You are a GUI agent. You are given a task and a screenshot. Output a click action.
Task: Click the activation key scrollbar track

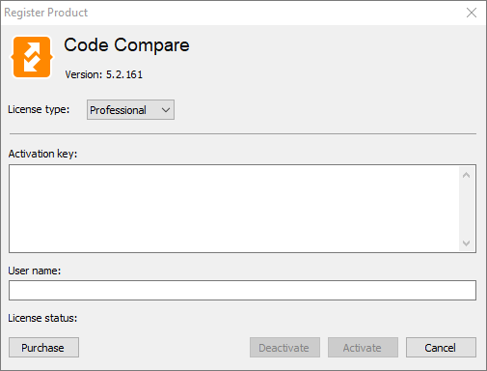point(467,209)
